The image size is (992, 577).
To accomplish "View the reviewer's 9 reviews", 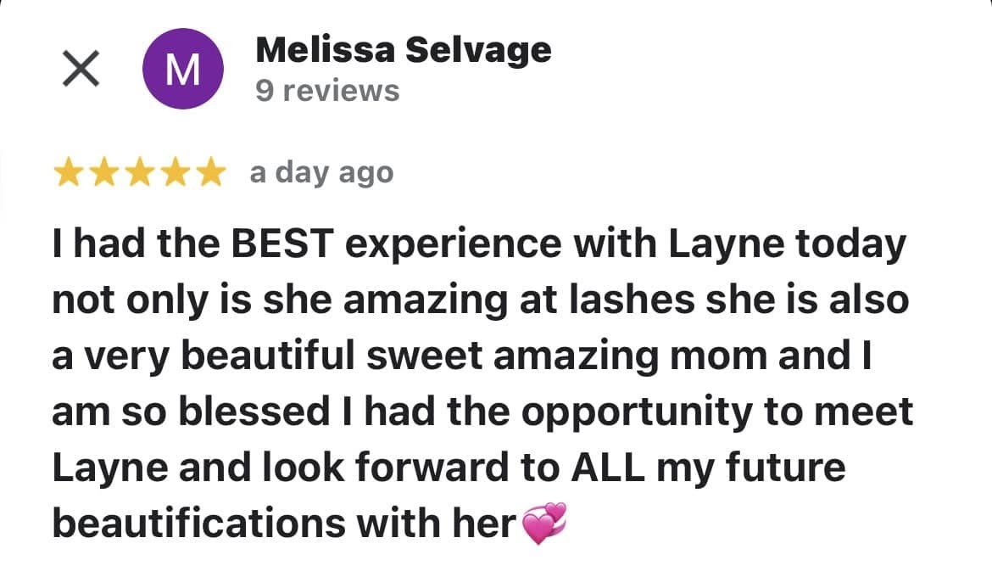I will coord(328,91).
